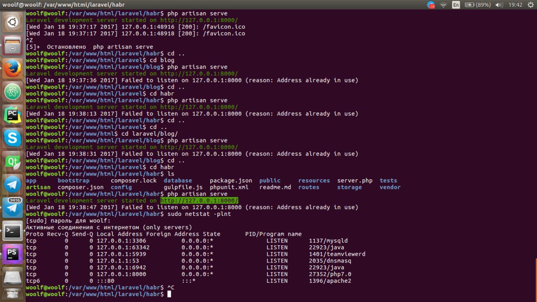
Task: Click 'PID/Program name' column header
Action: coord(274,234)
